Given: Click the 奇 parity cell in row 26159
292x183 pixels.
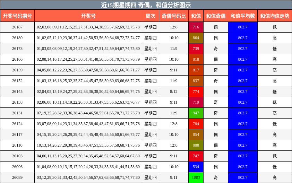Looking at the screenshot, I should coord(216,70).
